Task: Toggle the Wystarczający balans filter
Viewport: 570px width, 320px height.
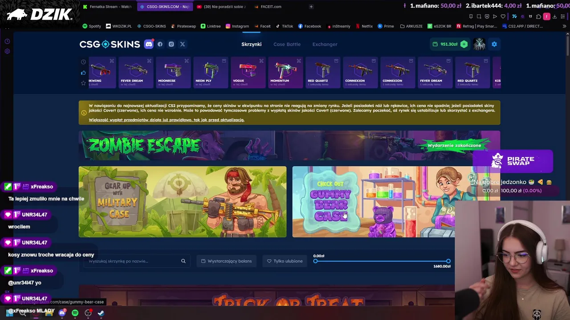Action: point(226,261)
